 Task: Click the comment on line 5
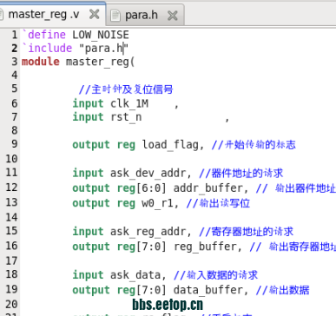pyautogui.click(x=126, y=89)
